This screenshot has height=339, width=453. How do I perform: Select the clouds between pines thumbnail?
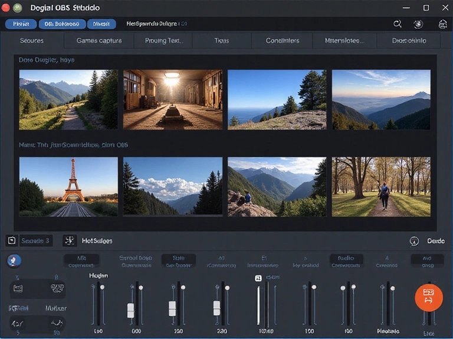click(173, 186)
